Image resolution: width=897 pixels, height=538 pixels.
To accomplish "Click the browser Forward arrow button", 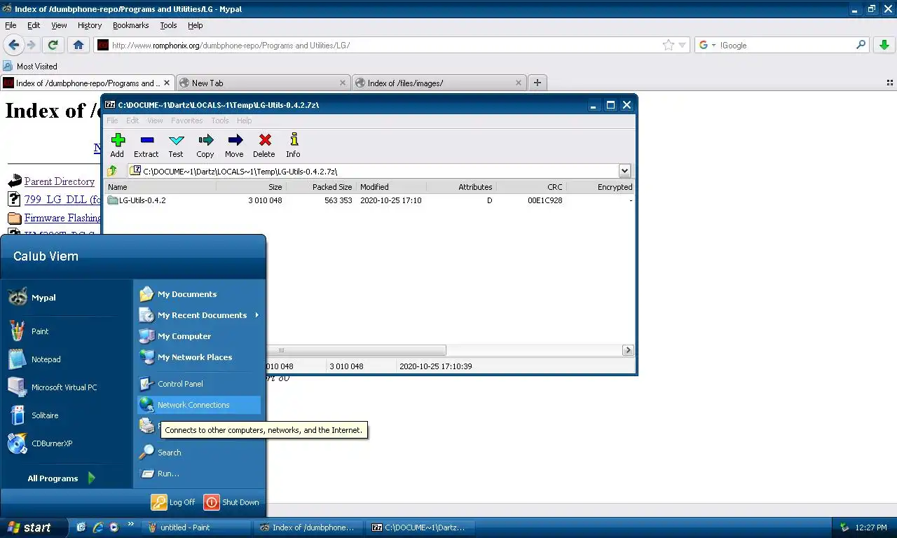I will point(32,45).
